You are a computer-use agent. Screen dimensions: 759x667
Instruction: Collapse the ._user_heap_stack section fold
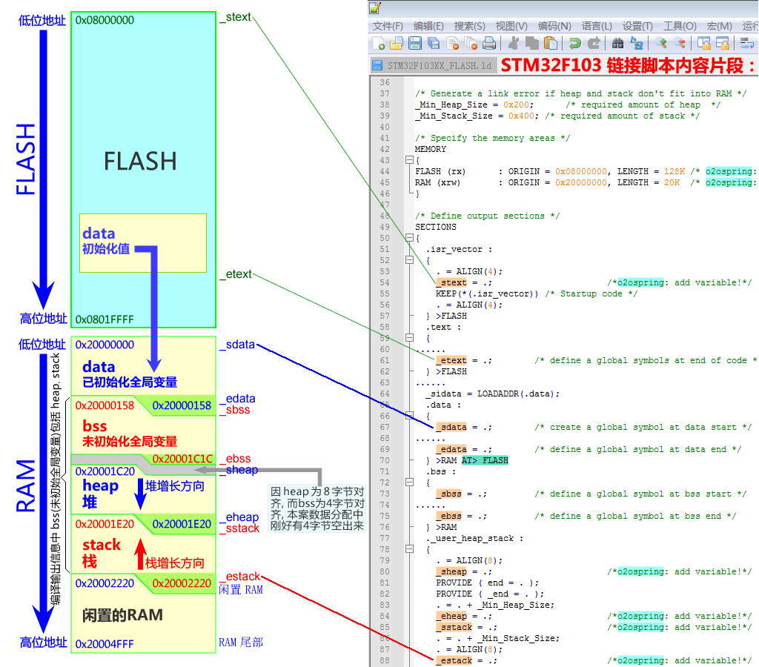point(410,548)
